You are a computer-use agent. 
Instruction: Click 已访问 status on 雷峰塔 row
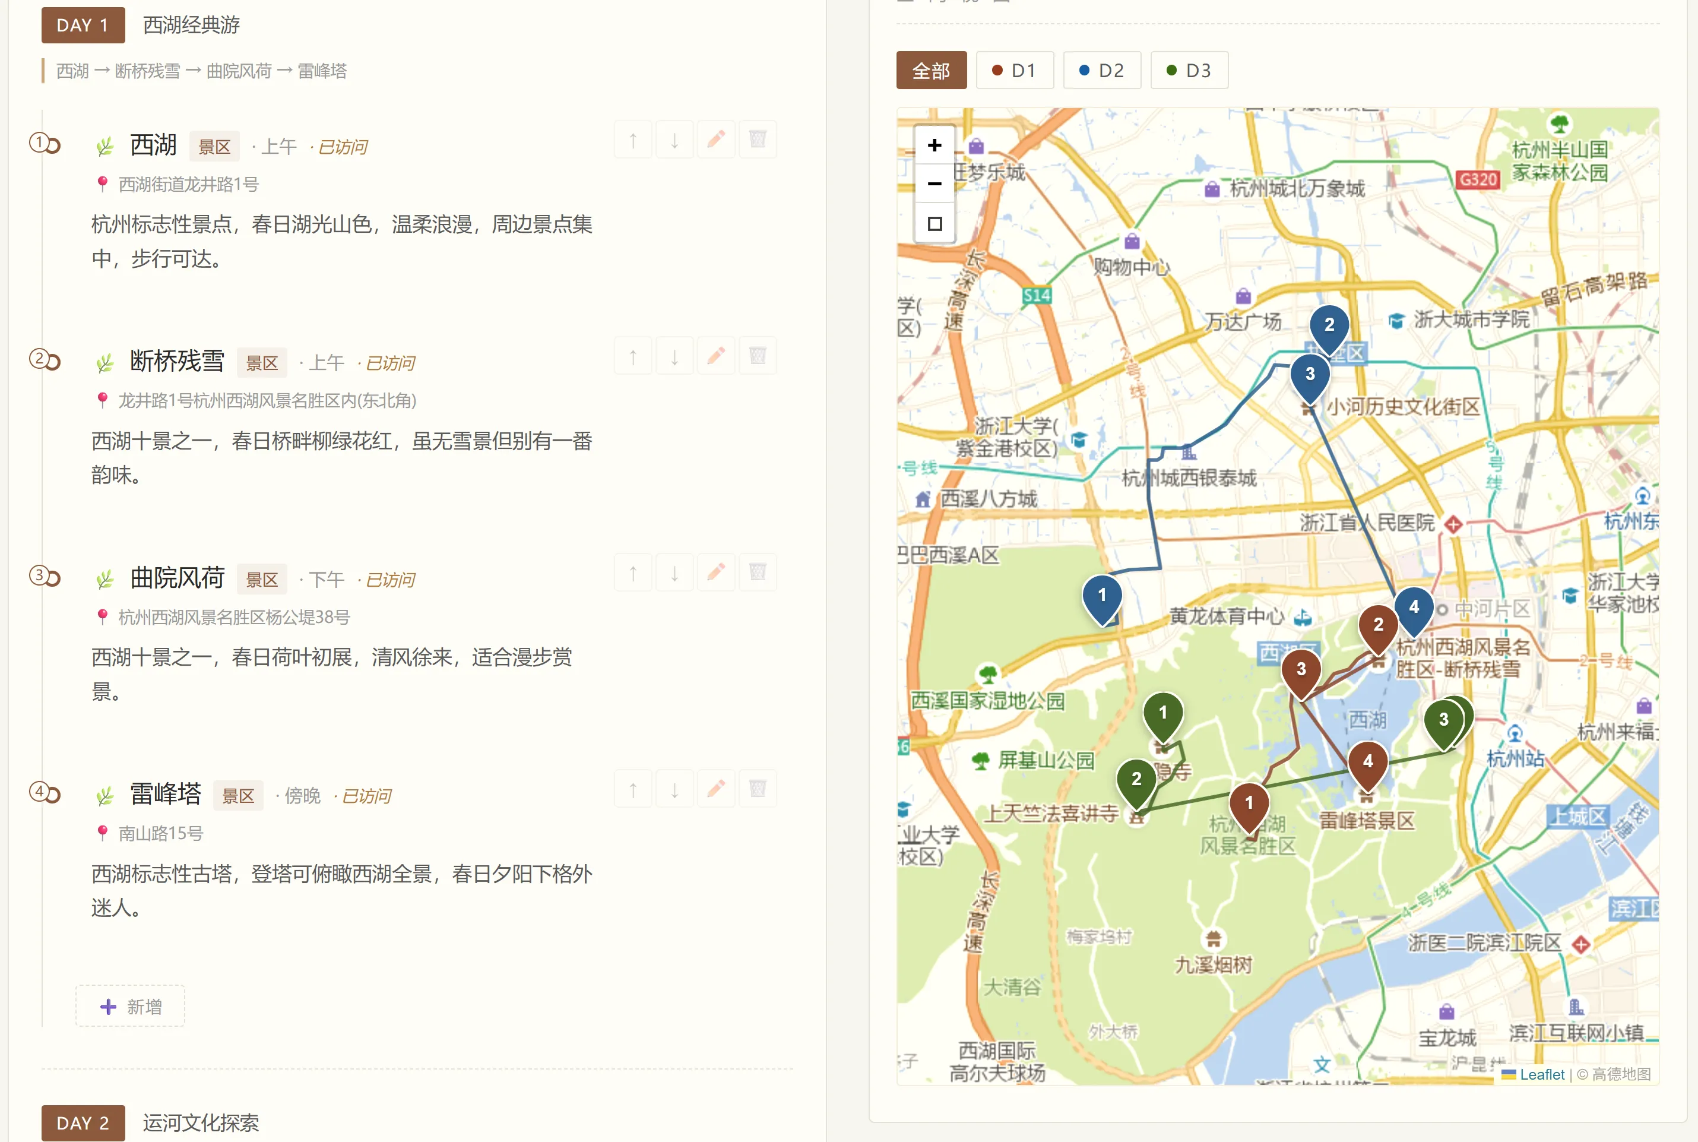(366, 796)
